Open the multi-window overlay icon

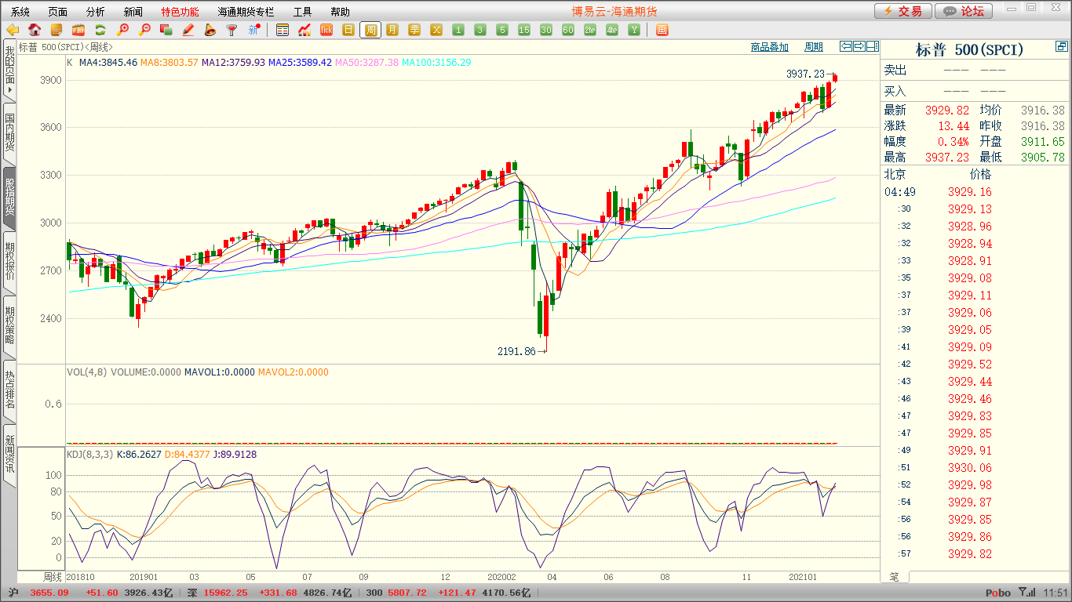(x=166, y=30)
